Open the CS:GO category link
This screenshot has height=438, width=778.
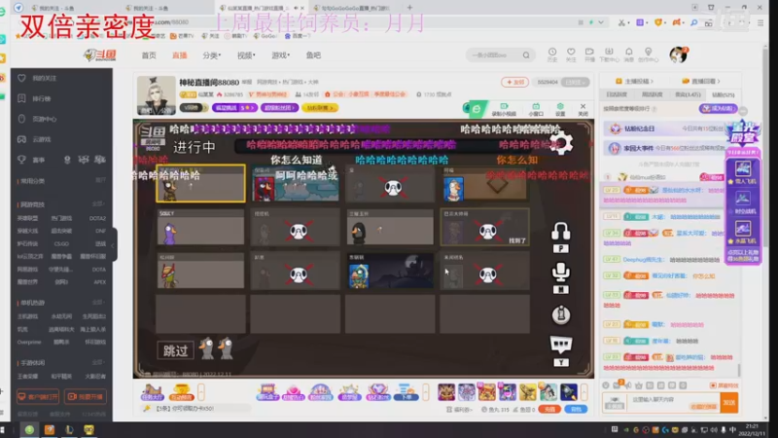61,244
